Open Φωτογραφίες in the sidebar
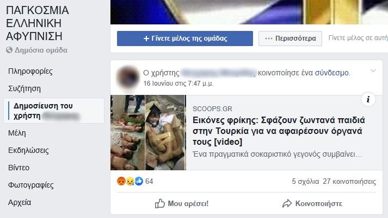388x218 pixels. click(30, 185)
